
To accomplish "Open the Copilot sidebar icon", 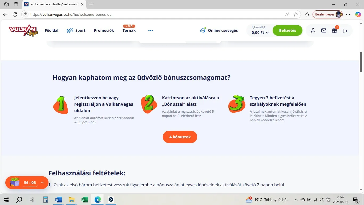I will click(x=358, y=14).
